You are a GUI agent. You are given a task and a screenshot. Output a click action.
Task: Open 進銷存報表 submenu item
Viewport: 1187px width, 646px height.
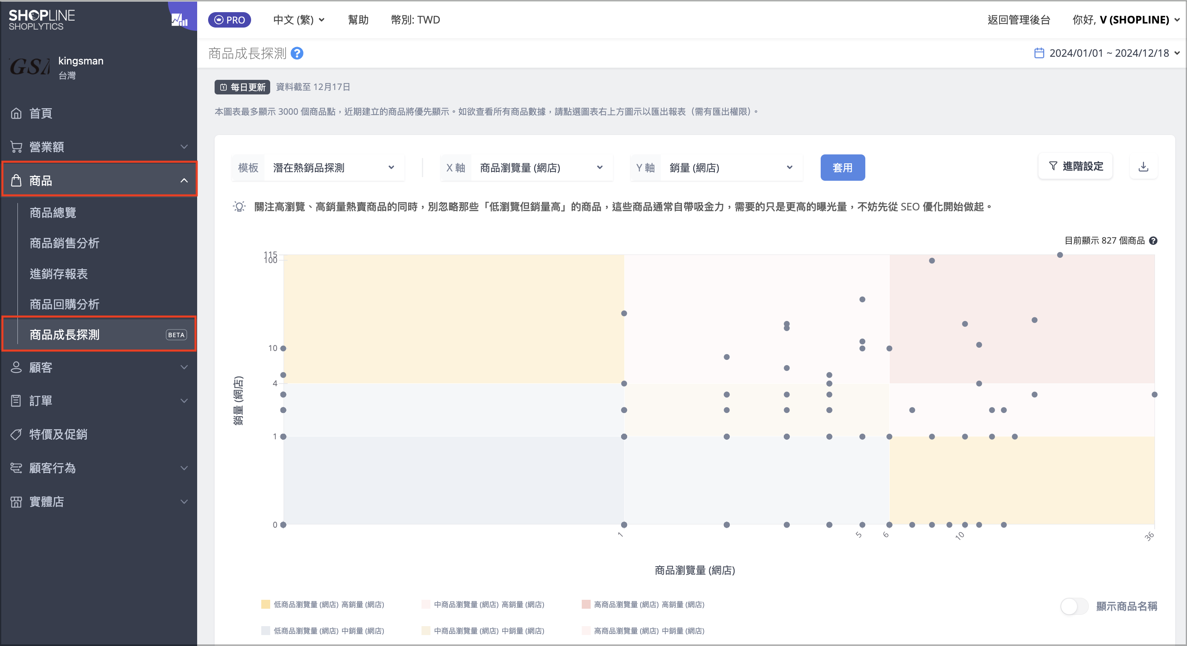click(x=58, y=274)
